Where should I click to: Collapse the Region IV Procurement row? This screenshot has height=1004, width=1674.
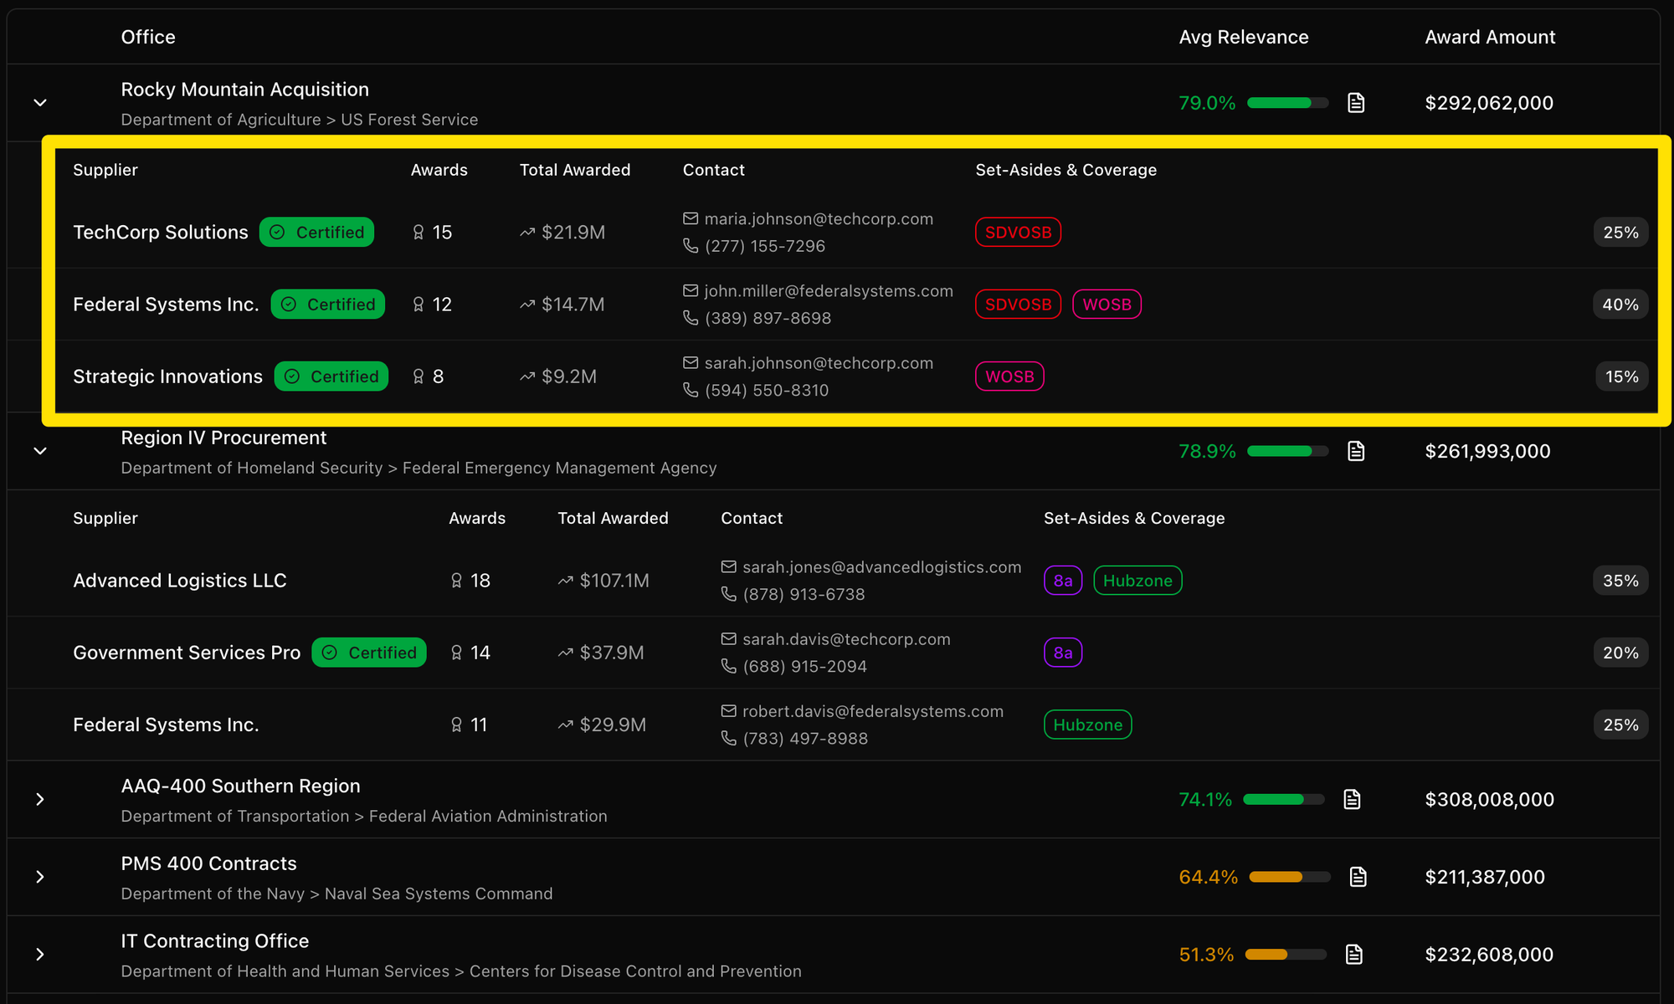click(x=40, y=451)
